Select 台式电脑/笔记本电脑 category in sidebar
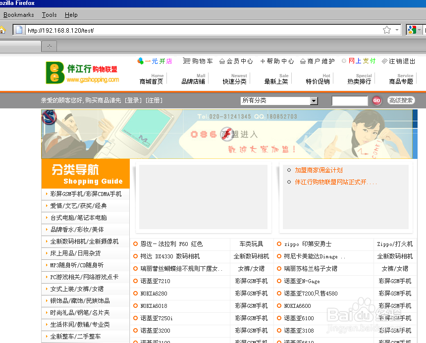The image size is (426, 343). click(78, 218)
